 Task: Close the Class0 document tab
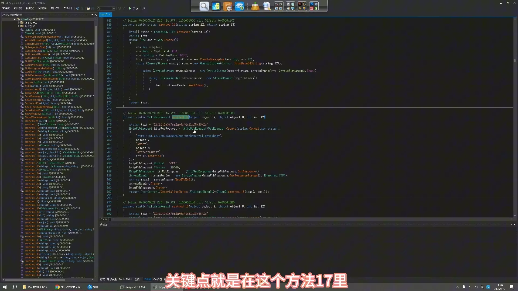pyautogui.click(x=110, y=15)
